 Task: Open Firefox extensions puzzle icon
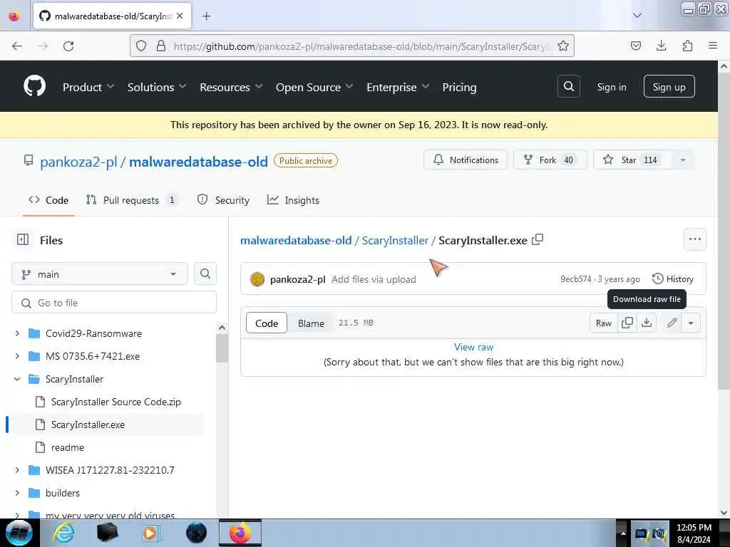[687, 46]
